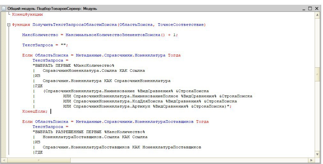Maximize the module window

(310, 8)
